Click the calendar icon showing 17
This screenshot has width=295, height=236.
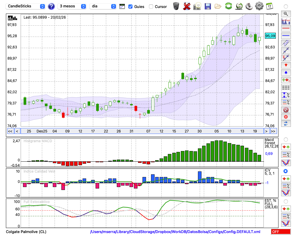tap(269, 6)
